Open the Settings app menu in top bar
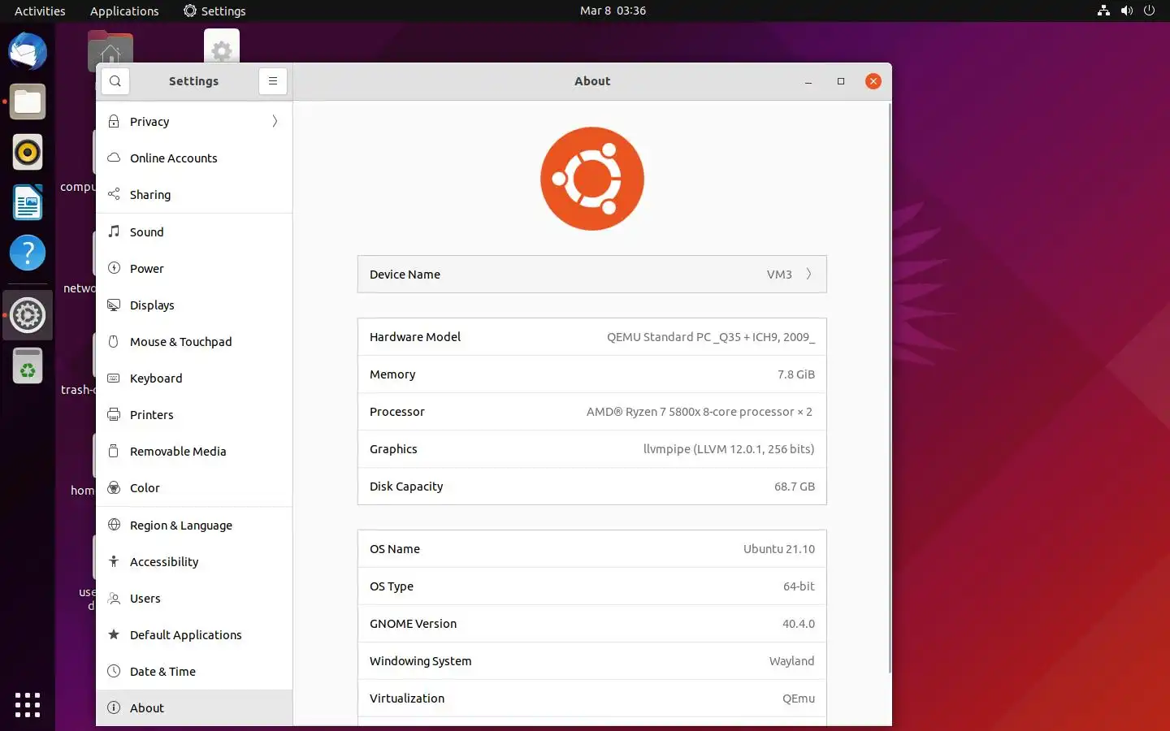This screenshot has width=1170, height=731. coord(214,11)
